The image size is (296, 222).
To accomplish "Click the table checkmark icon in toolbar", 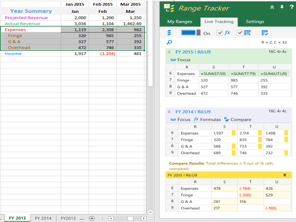I will (x=265, y=33).
